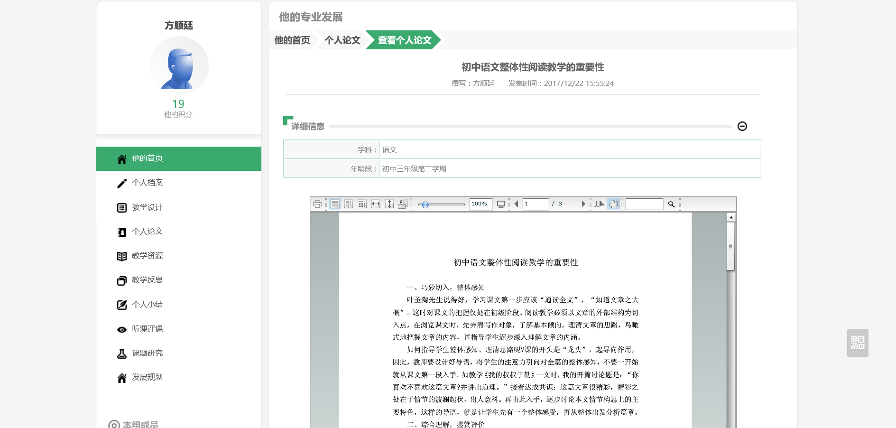896x428 pixels.
Task: Go to the next document page
Action: [x=583, y=204]
